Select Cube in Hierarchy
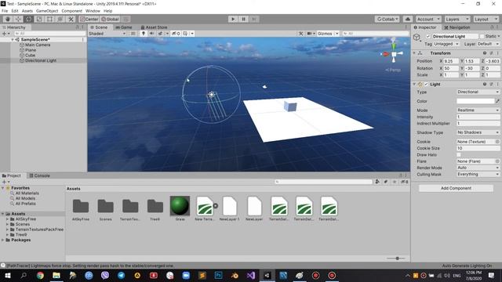The image size is (502, 282). click(x=30, y=56)
